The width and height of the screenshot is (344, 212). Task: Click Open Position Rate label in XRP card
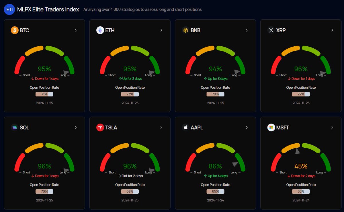(x=301, y=88)
